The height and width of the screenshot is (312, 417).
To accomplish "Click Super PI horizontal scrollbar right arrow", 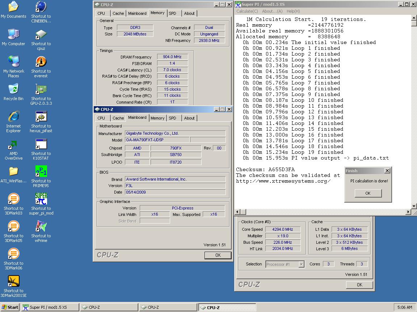I will (408, 212).
